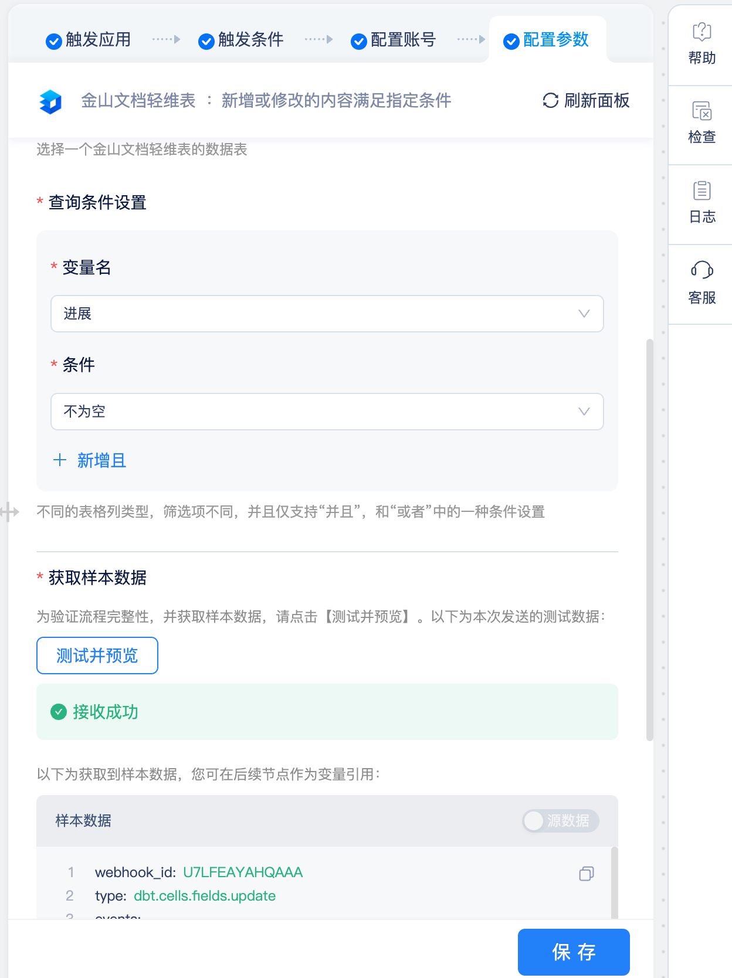Viewport: 732px width, 978px height.
Task: Click the panel resize handle on left edge
Action: [x=10, y=512]
